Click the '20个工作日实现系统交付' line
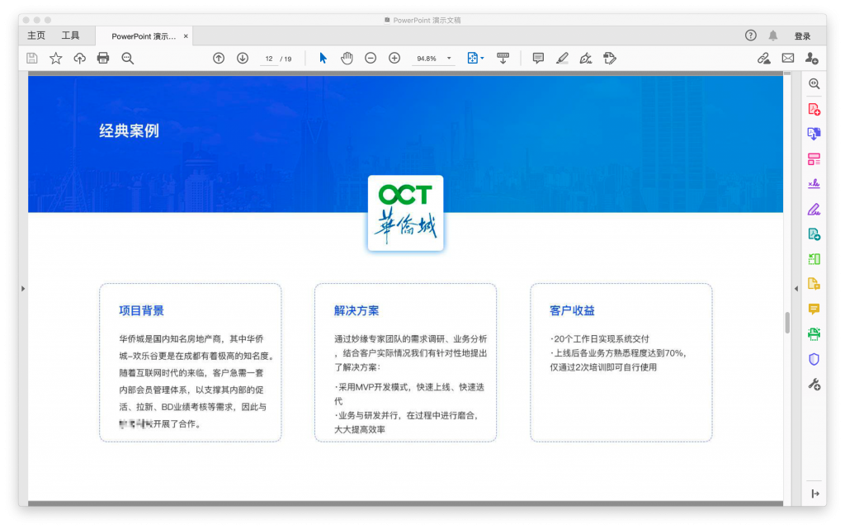 (600, 339)
